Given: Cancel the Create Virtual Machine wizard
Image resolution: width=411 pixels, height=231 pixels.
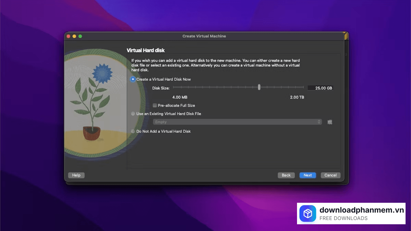Looking at the screenshot, I should click(330, 175).
